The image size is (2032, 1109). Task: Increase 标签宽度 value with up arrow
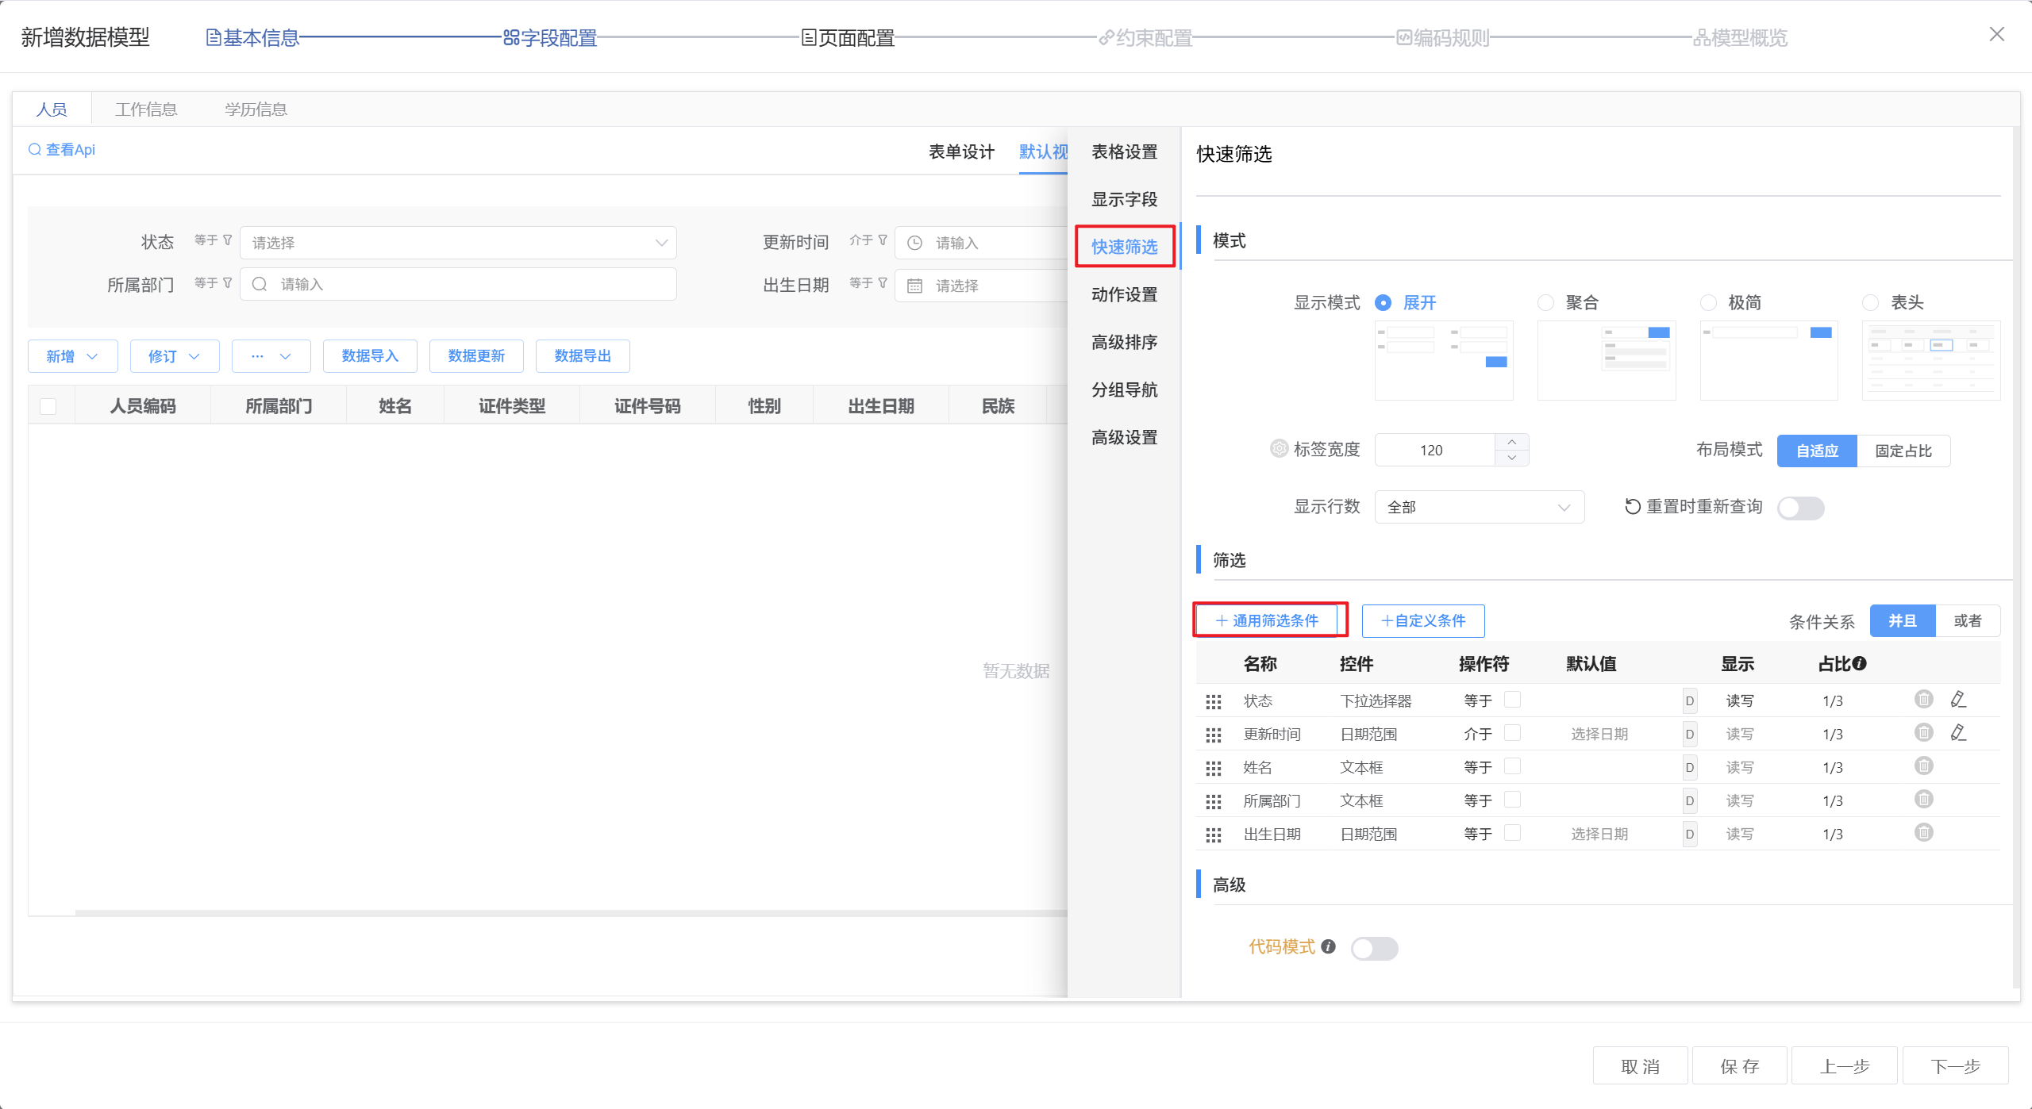(1511, 442)
